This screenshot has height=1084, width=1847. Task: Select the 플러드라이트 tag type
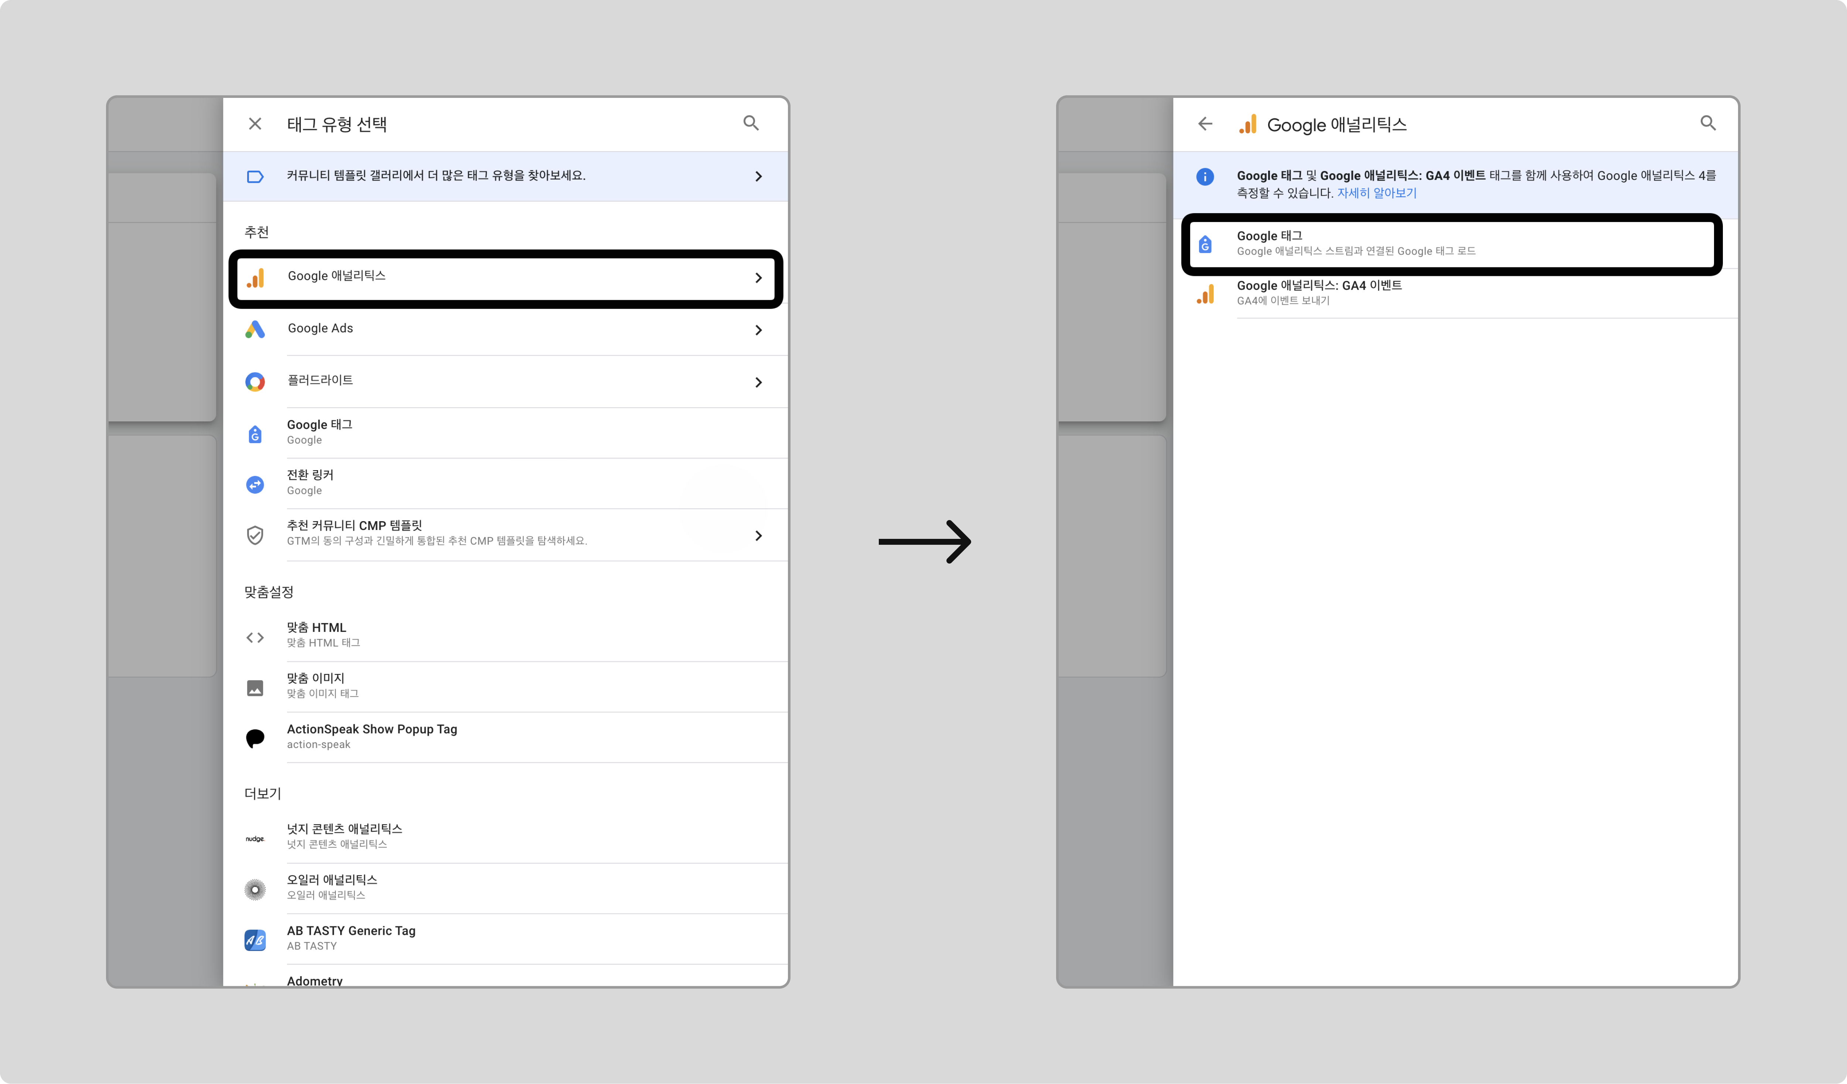(506, 382)
